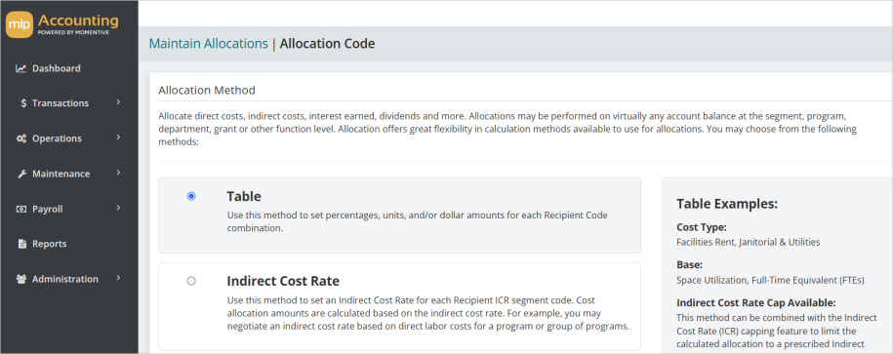The width and height of the screenshot is (893, 354).
Task: Click the mip Accounting logo
Action: pos(62,25)
